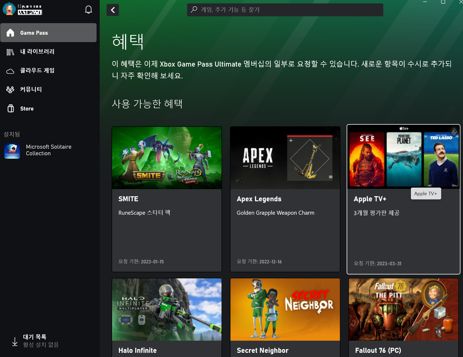Open Microsoft Solitaire Collection icon
The width and height of the screenshot is (463, 357).
point(12,151)
